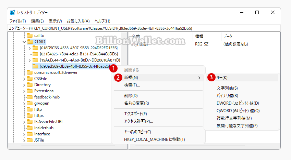This screenshot has width=291, height=160.
Task: Click the com.microsoft.3dviewer folder icon
Action: tap(30, 72)
